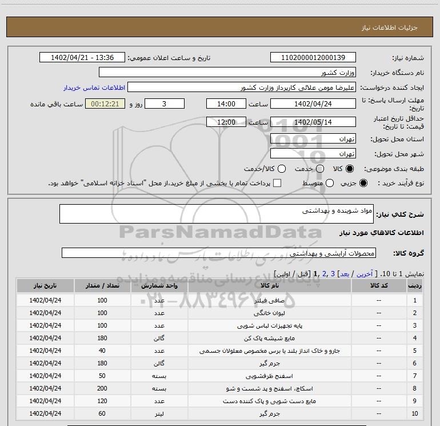Click the اطلاعات کالاهای مورد نیاز heading
This screenshot has width=440, height=426.
382,233
